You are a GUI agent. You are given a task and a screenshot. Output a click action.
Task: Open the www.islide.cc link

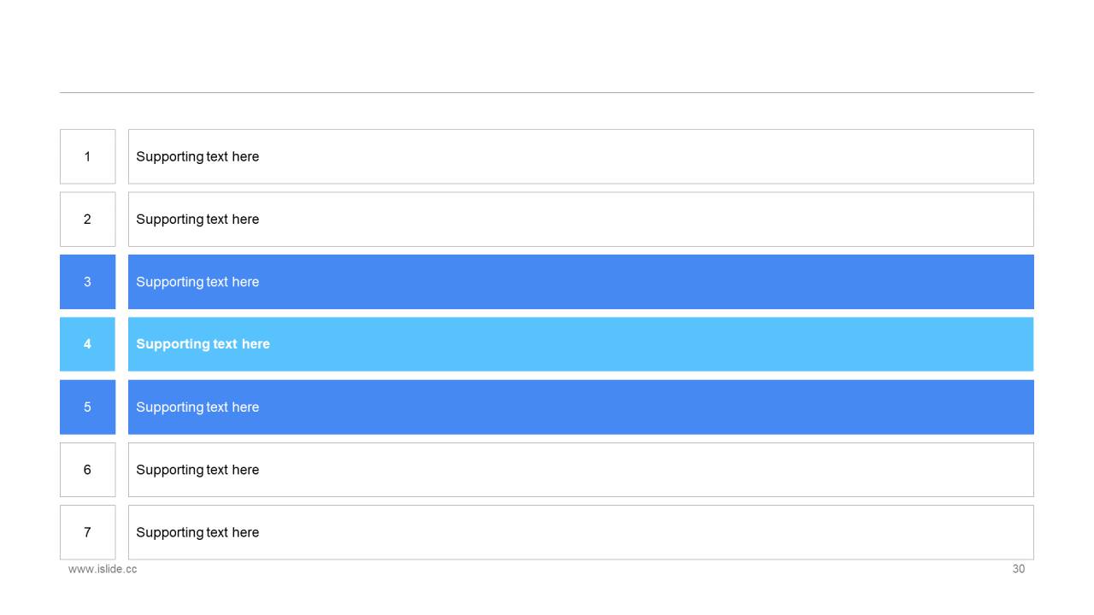click(x=103, y=569)
